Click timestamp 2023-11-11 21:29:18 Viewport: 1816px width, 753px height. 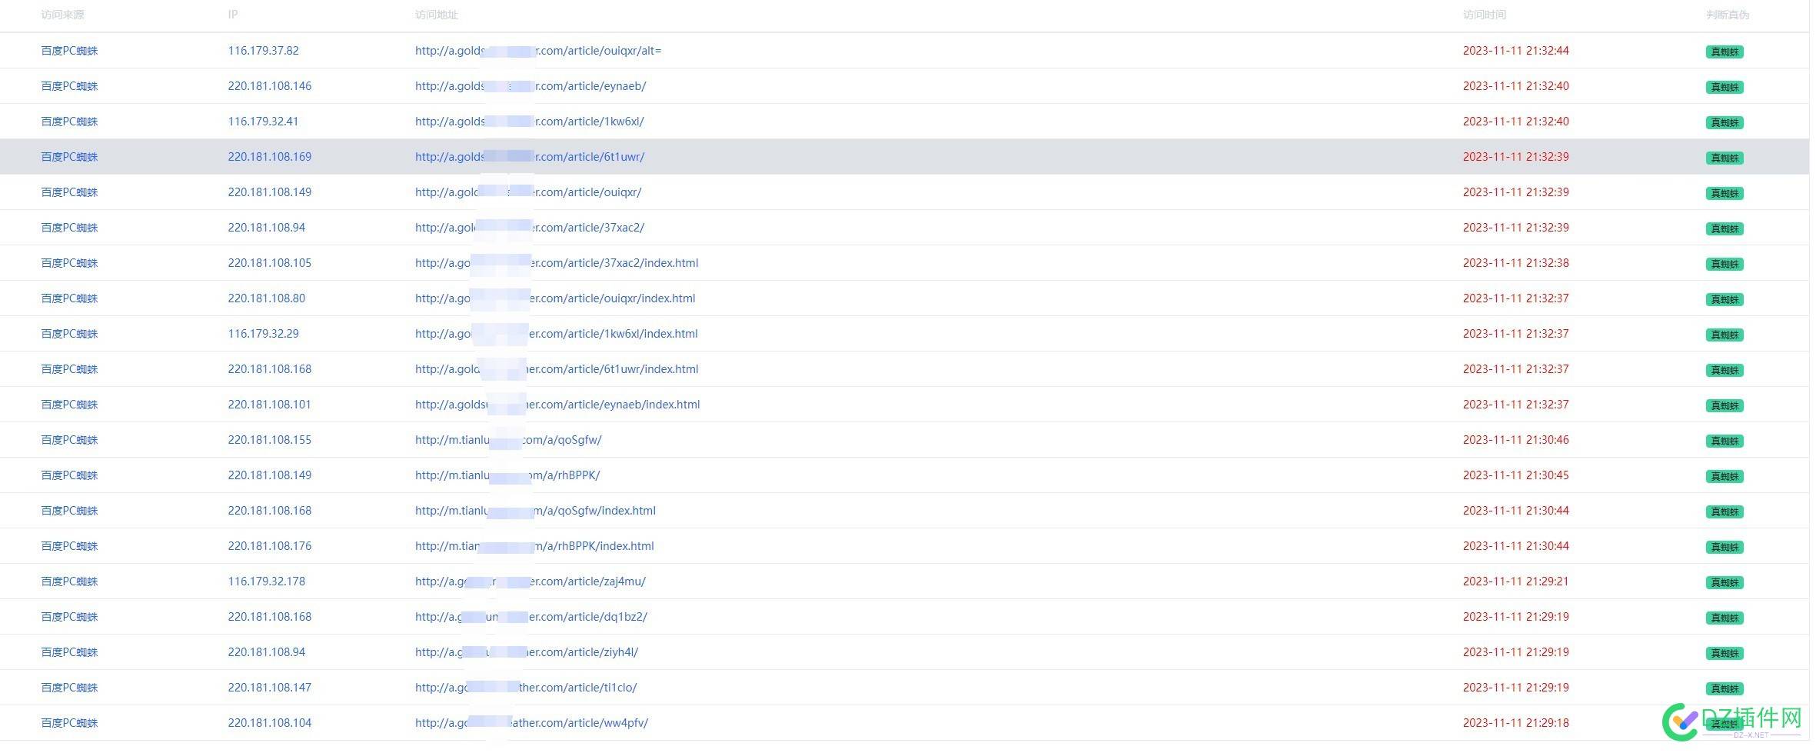[x=1515, y=723]
